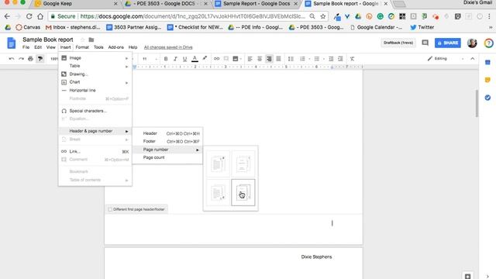This screenshot has height=279, width=496.
Task: Expand bulleted list style dropdown arrow
Action: [x=324, y=59]
